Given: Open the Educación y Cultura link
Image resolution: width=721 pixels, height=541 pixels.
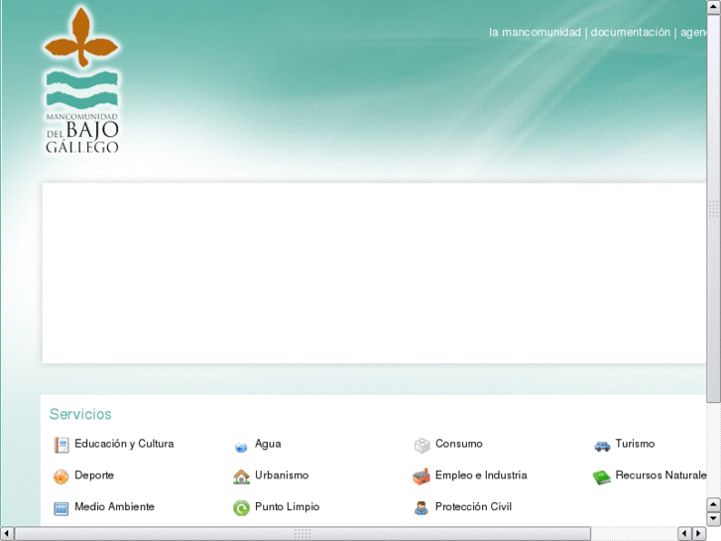Looking at the screenshot, I should pyautogui.click(x=124, y=444).
